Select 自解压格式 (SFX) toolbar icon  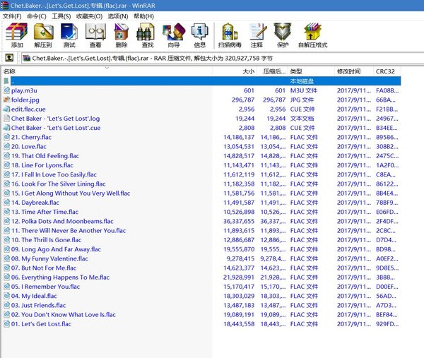312,35
